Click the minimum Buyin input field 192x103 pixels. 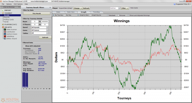click(x=35, y=22)
